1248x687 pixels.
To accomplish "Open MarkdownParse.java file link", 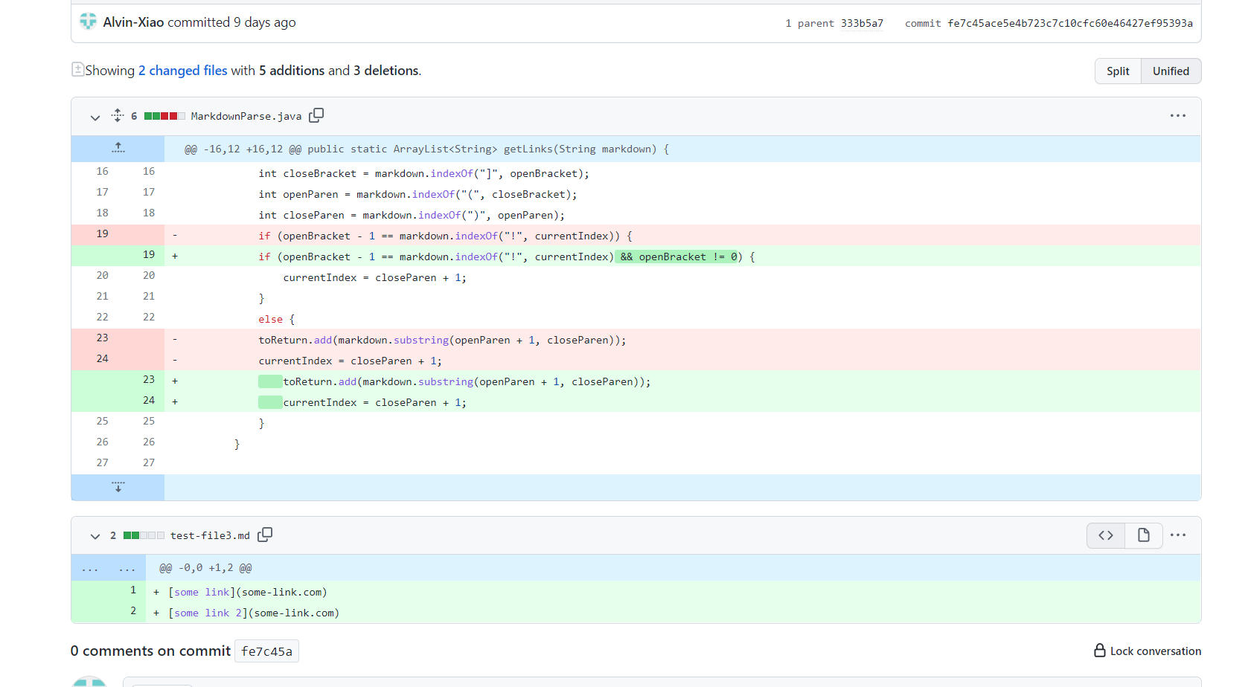I will (246, 116).
